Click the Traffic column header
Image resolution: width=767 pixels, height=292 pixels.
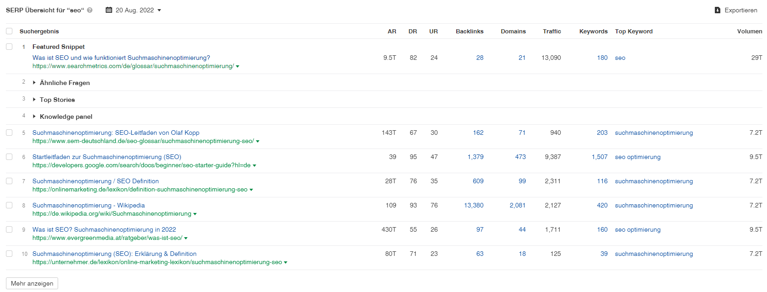point(552,31)
